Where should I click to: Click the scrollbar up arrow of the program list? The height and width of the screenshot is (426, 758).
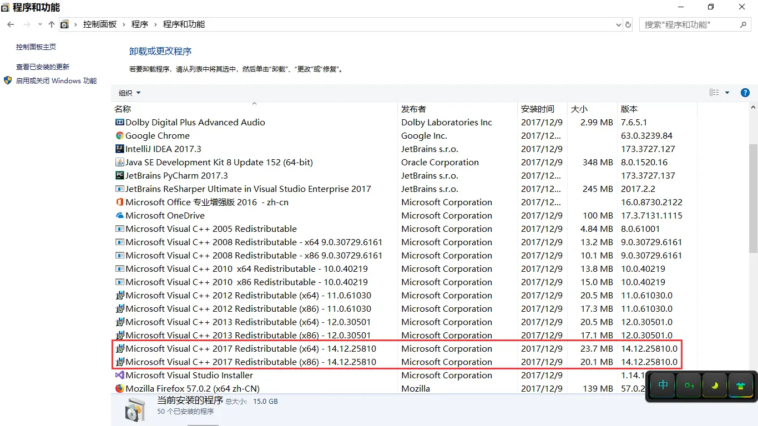[x=753, y=107]
